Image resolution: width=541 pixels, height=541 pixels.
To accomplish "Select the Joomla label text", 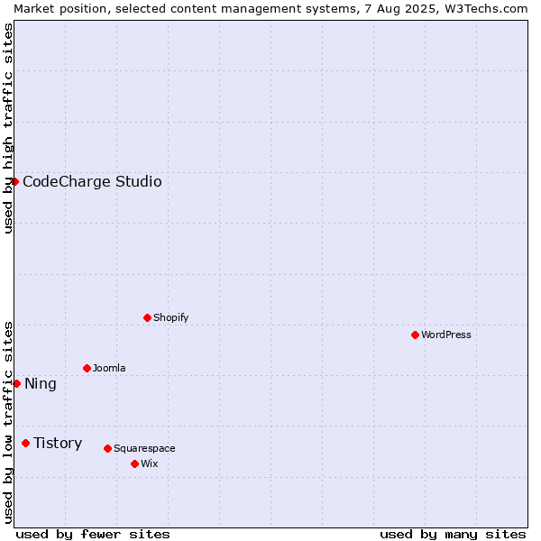I will 109,368.
